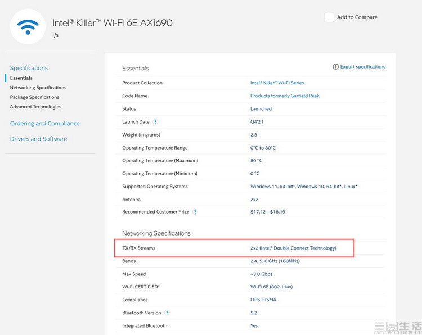
Task: Open the Specifications sidebar section
Action: [x=29, y=68]
